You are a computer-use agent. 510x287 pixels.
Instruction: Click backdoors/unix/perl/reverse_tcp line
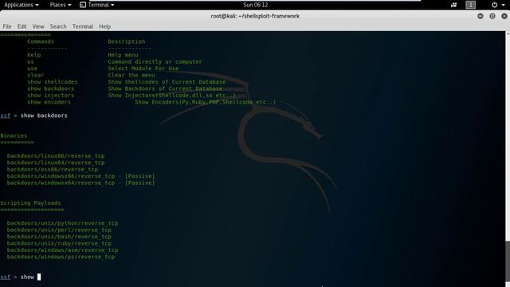click(x=59, y=230)
